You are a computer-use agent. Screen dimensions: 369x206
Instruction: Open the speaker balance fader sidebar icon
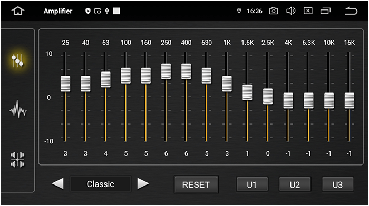coord(17,160)
